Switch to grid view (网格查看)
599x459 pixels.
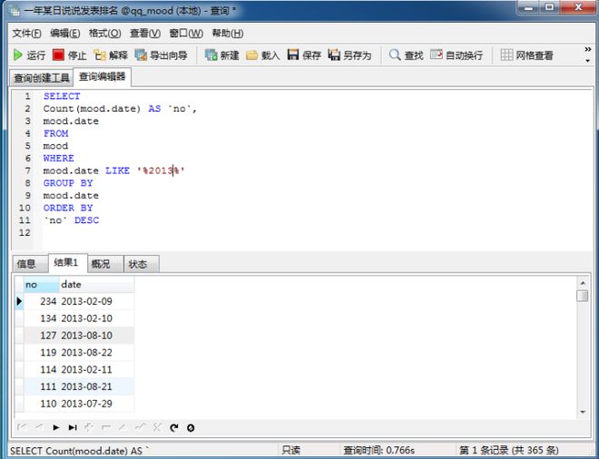pyautogui.click(x=526, y=55)
